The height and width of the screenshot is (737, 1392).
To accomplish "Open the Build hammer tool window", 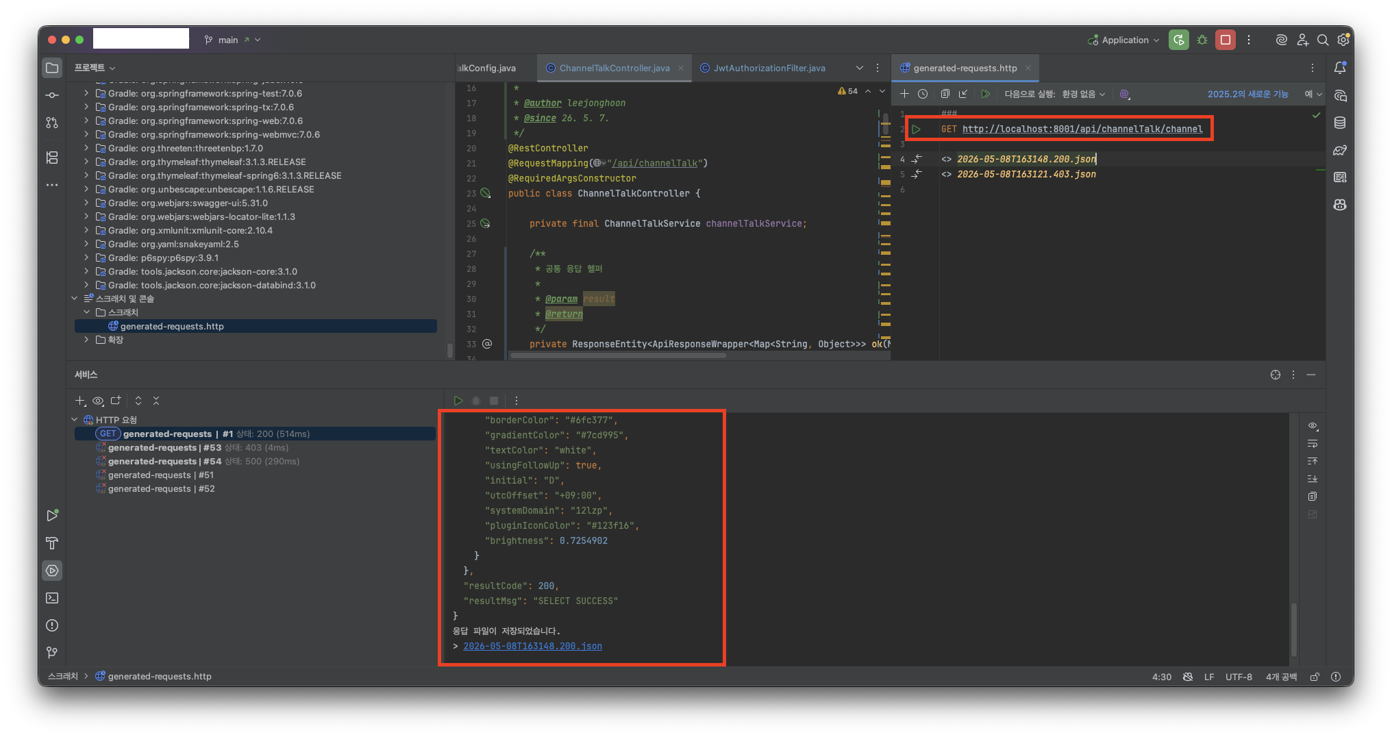I will pos(52,543).
